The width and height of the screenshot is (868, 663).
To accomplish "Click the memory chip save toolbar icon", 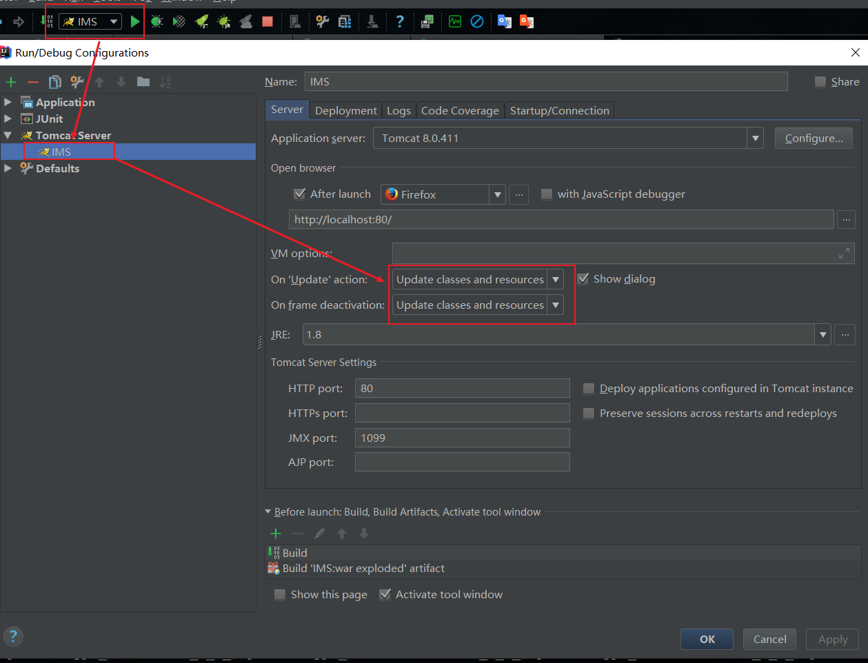I will (x=427, y=22).
